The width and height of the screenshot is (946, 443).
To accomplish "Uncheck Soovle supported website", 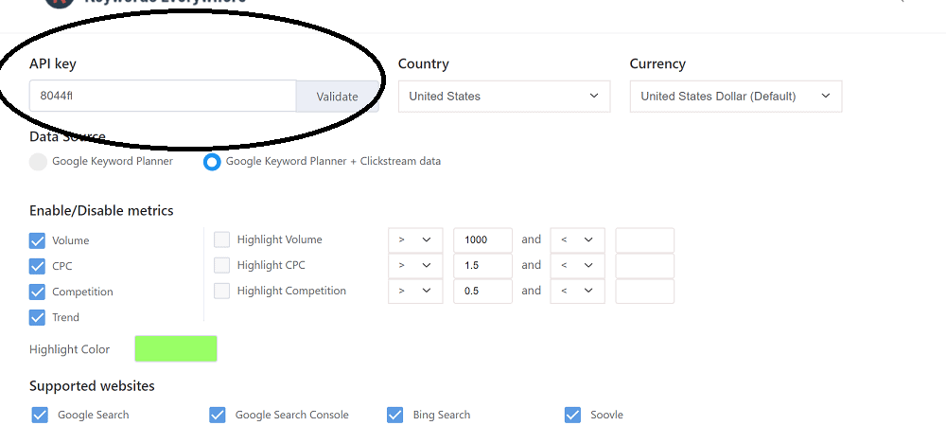I will [x=572, y=416].
